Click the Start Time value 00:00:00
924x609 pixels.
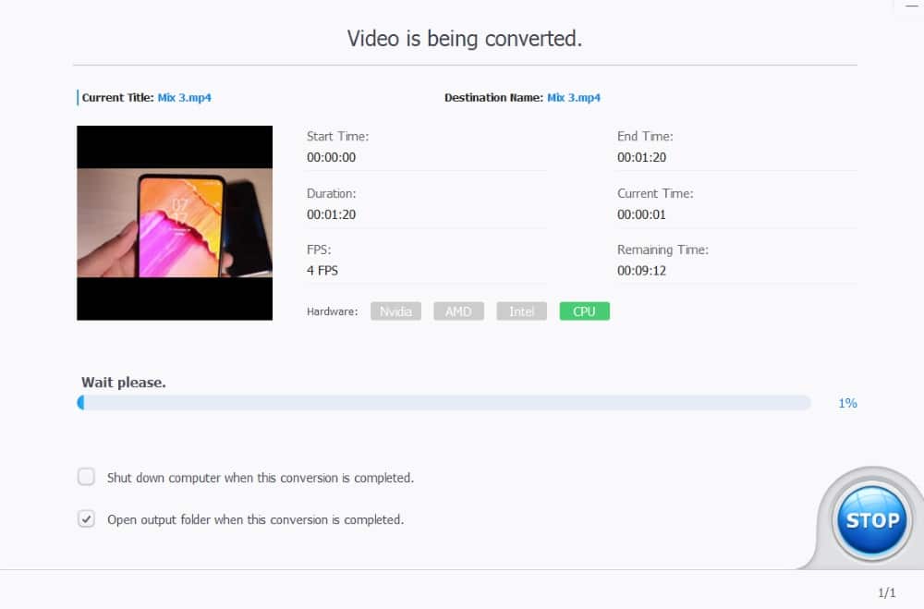tap(331, 157)
